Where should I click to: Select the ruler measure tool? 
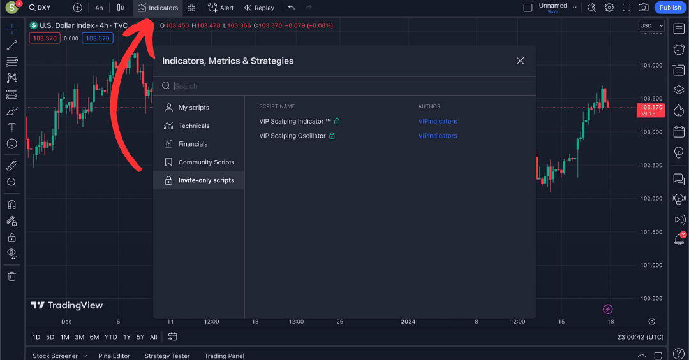tap(12, 166)
